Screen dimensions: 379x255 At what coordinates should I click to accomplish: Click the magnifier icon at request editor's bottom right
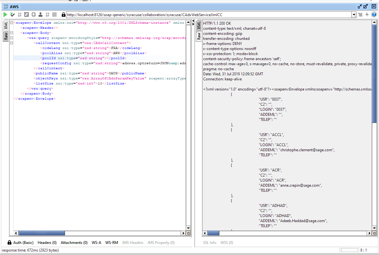point(188,233)
